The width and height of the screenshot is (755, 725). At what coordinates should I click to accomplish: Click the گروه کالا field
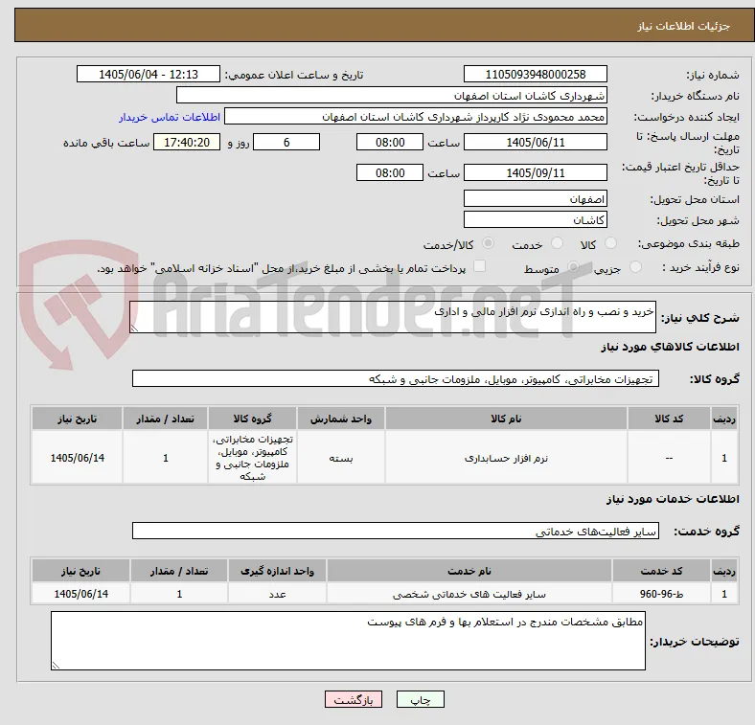coord(396,378)
